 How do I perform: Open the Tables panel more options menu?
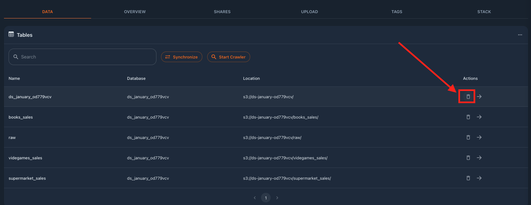520,35
